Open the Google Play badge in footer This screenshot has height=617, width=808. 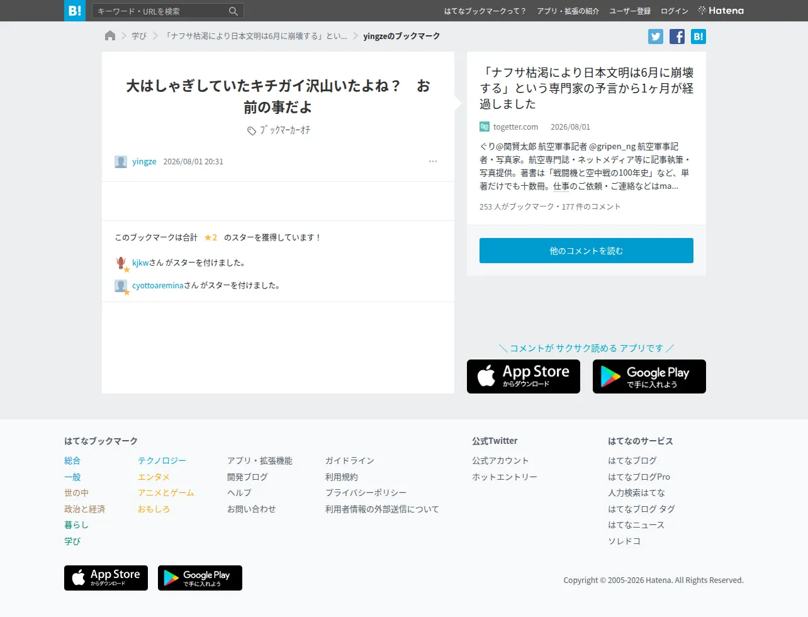click(x=200, y=578)
